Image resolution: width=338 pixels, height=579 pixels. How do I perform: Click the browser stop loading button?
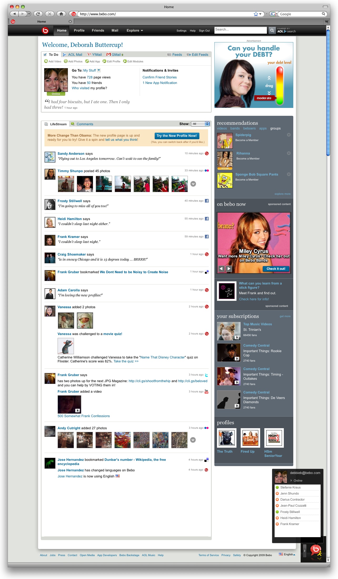49,14
